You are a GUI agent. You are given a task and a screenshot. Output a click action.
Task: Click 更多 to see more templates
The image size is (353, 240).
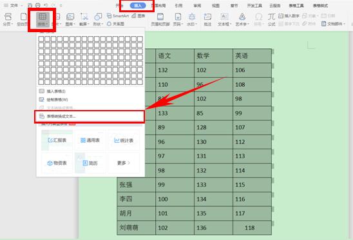(x=124, y=163)
